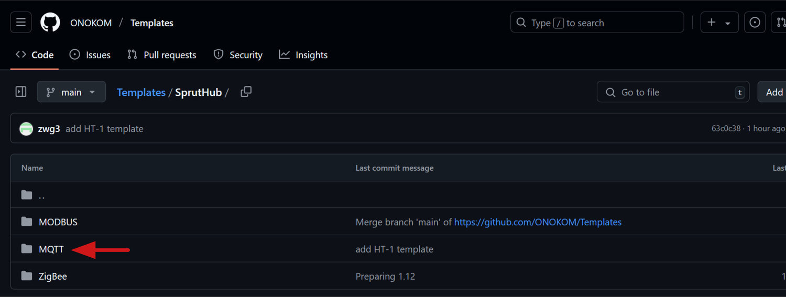Open the Security tab

point(238,55)
